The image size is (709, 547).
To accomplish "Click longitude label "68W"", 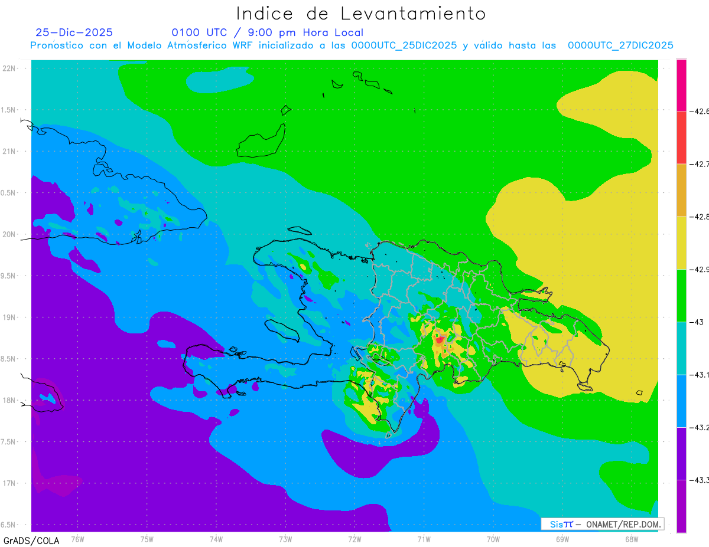I will [632, 539].
